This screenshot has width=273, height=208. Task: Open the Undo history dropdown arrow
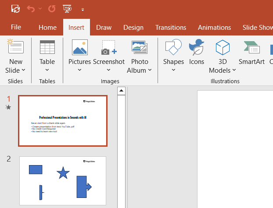(x=40, y=8)
